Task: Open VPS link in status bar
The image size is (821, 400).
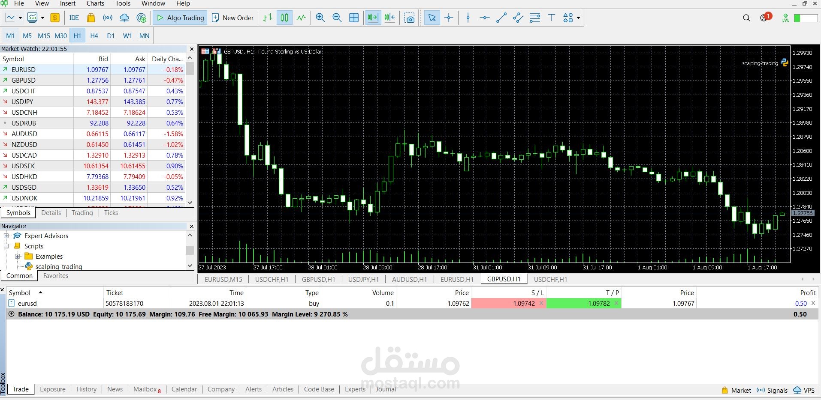Action: pos(804,391)
